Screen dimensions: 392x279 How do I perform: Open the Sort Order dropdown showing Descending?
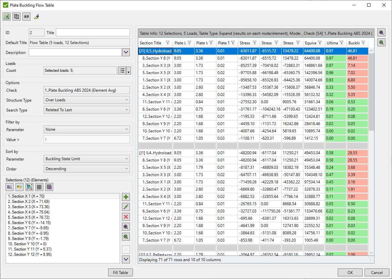pos(127,169)
